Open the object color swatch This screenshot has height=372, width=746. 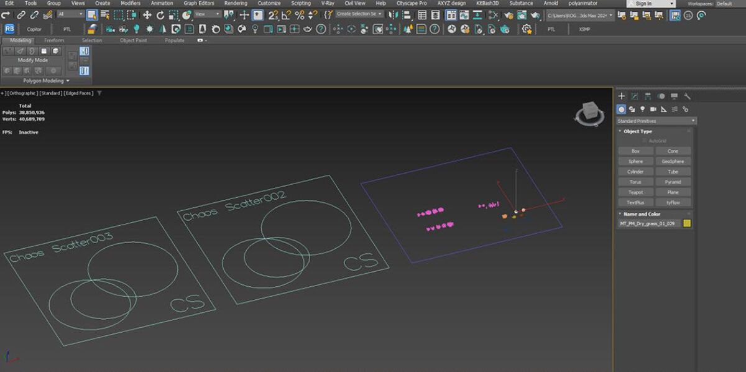pyautogui.click(x=687, y=223)
